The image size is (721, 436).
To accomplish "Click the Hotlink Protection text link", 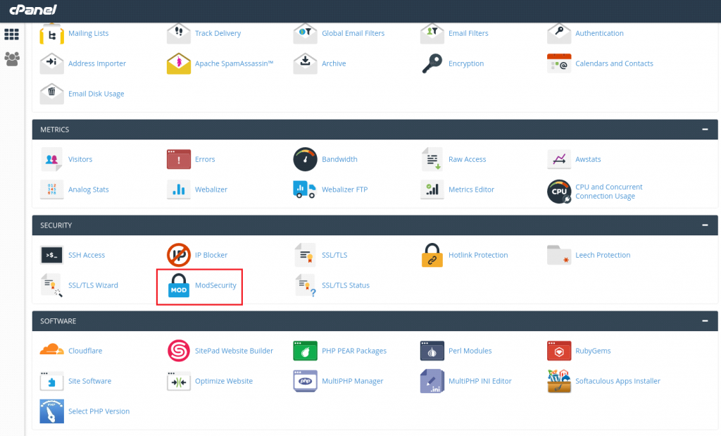I will pyautogui.click(x=478, y=255).
